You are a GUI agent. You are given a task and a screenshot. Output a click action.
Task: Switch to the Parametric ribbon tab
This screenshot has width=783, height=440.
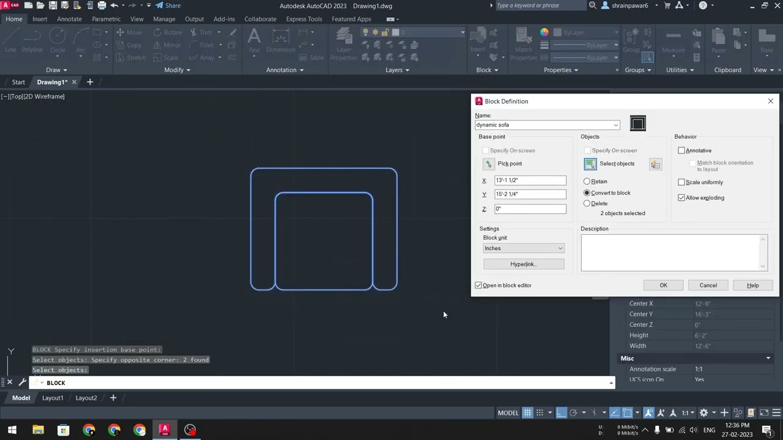click(106, 19)
